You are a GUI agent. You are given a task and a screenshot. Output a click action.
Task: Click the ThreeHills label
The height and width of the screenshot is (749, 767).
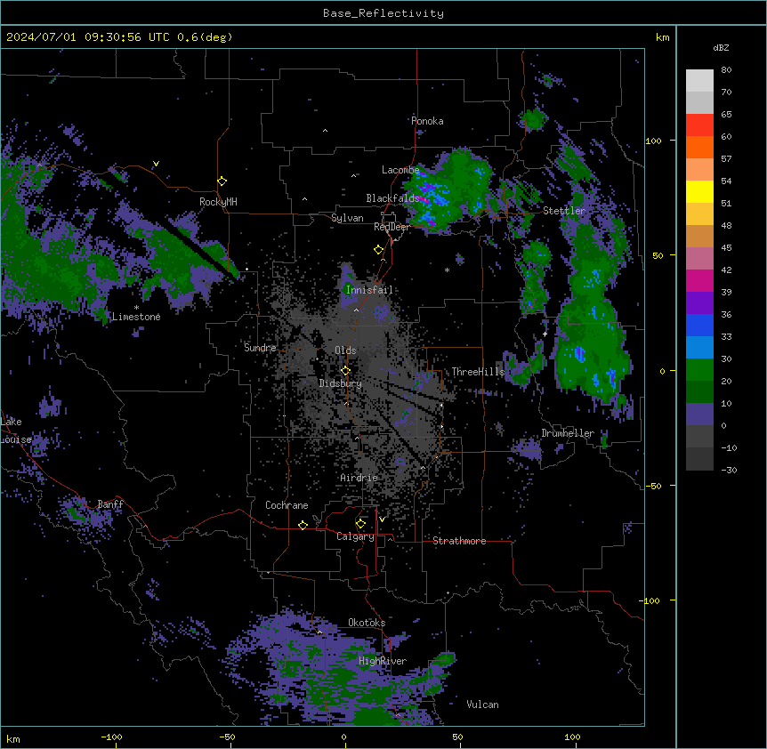click(x=478, y=372)
